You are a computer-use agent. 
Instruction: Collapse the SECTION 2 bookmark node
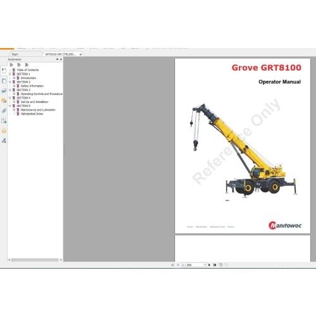10,82
